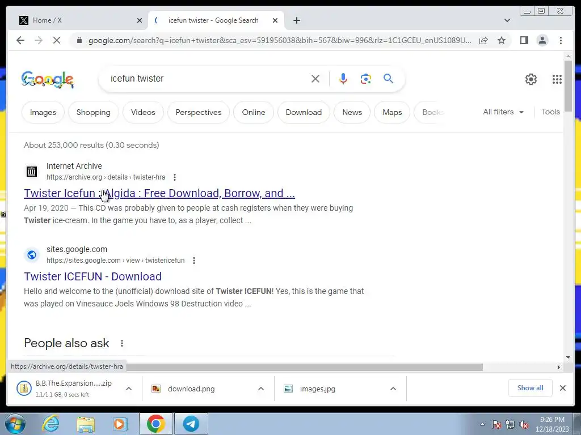
Task: Launch Internet Explorer from the taskbar
Action: [x=50, y=424]
